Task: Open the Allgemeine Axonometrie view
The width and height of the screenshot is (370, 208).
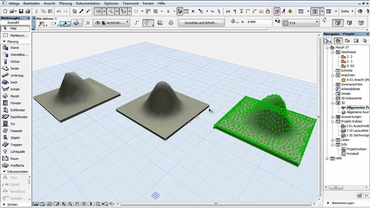Action: 355,112
